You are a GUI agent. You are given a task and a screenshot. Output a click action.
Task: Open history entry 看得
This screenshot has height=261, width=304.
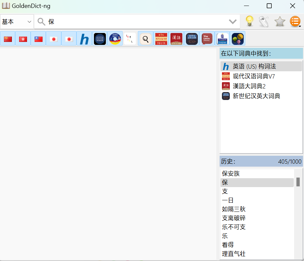coord(257,245)
